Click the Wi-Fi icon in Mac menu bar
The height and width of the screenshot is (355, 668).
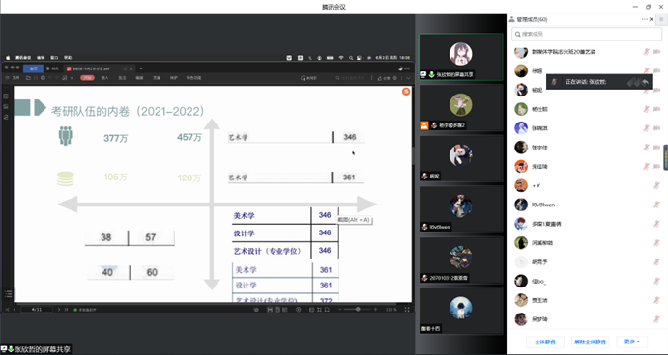pyautogui.click(x=341, y=57)
